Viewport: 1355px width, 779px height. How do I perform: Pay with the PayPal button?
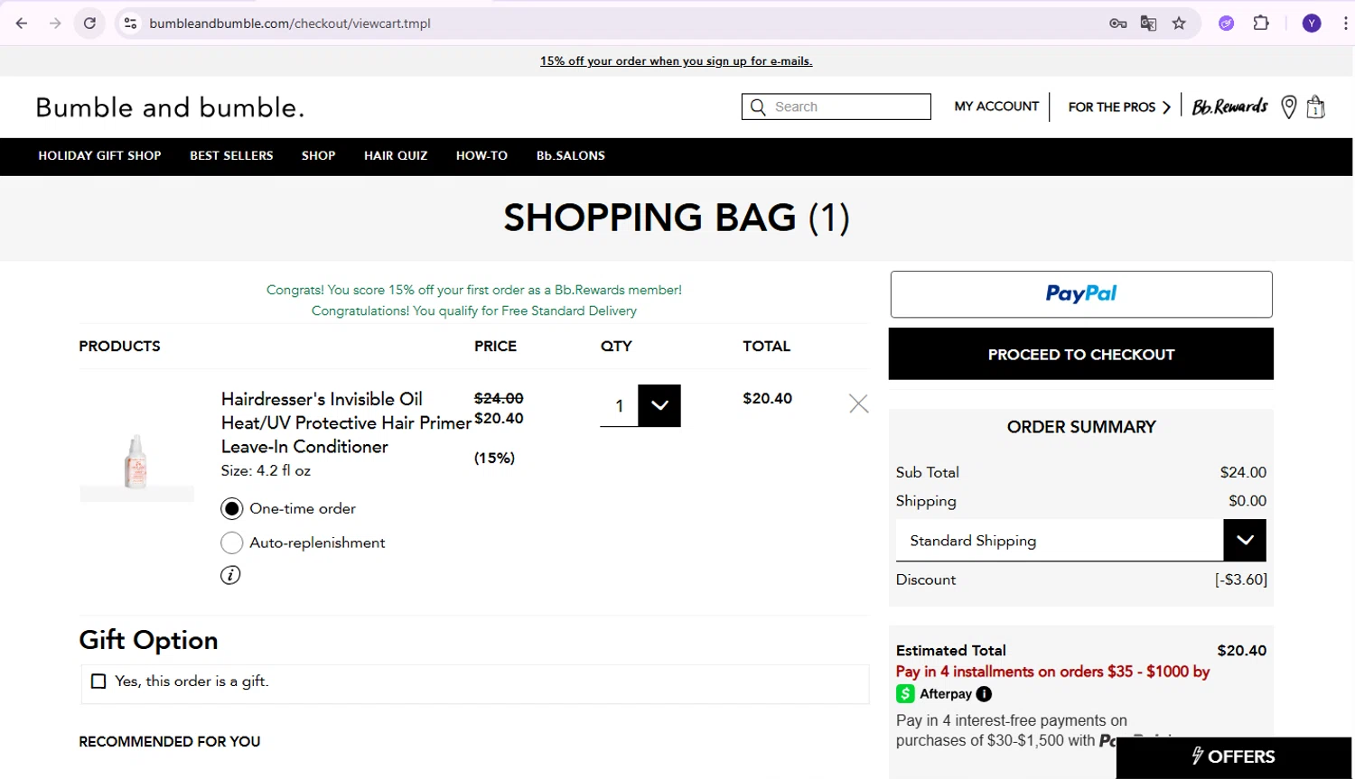(x=1080, y=294)
